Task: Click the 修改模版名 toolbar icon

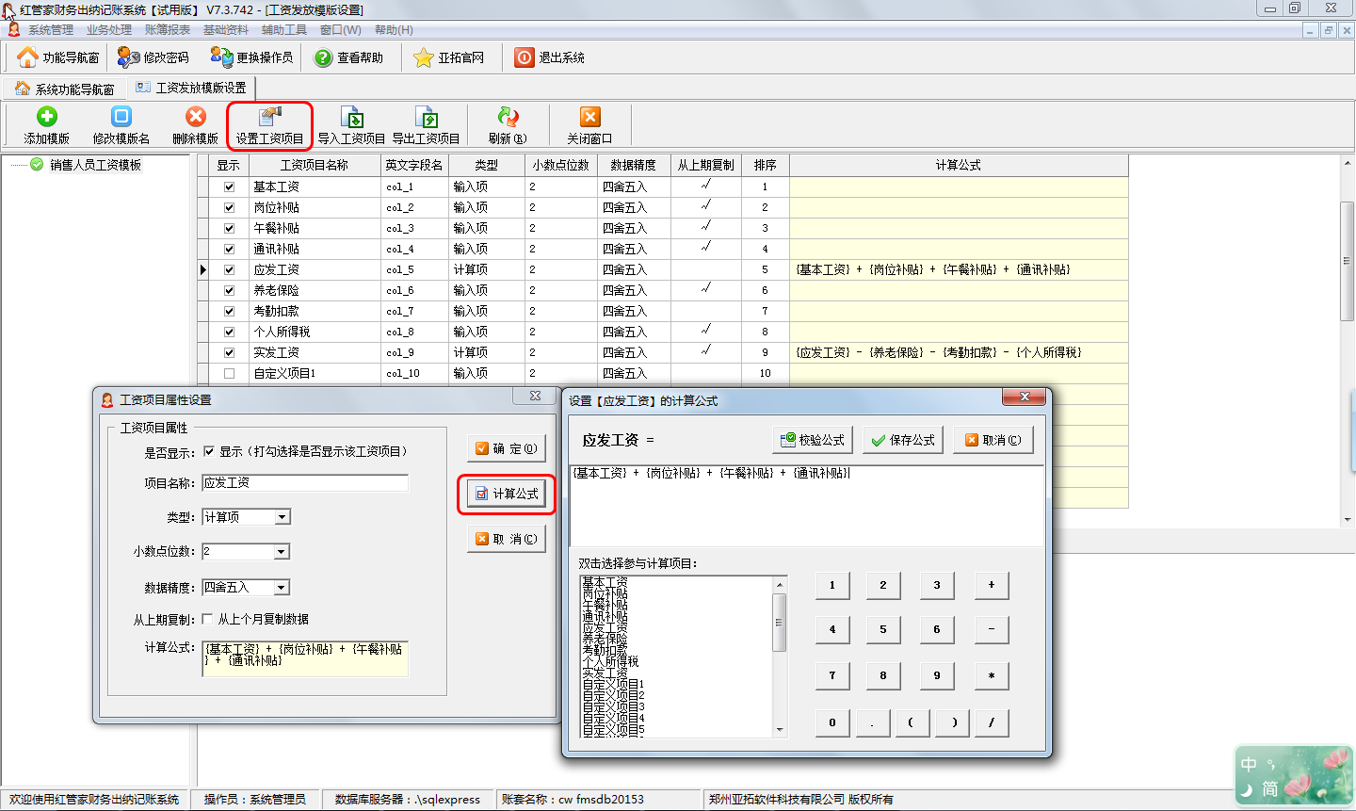Action: (x=121, y=117)
